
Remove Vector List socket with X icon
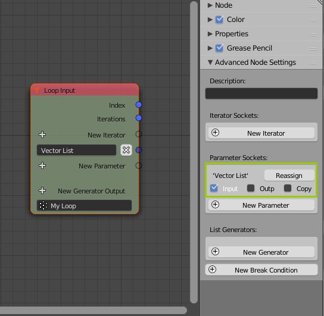coord(126,150)
